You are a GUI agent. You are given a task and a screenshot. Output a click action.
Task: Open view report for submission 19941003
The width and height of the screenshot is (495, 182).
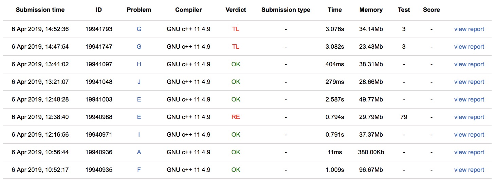point(469,99)
